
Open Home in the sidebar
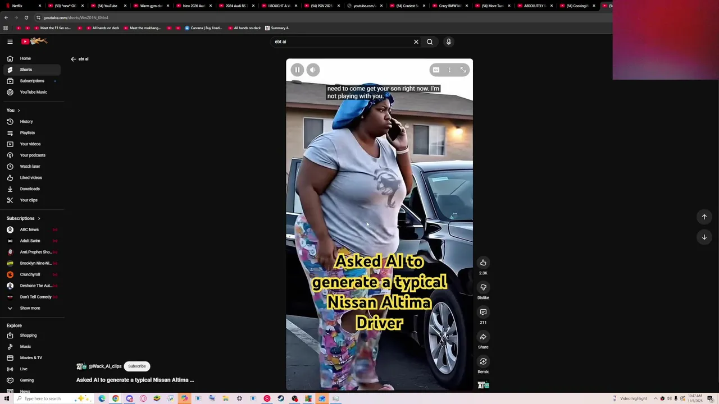32,58
